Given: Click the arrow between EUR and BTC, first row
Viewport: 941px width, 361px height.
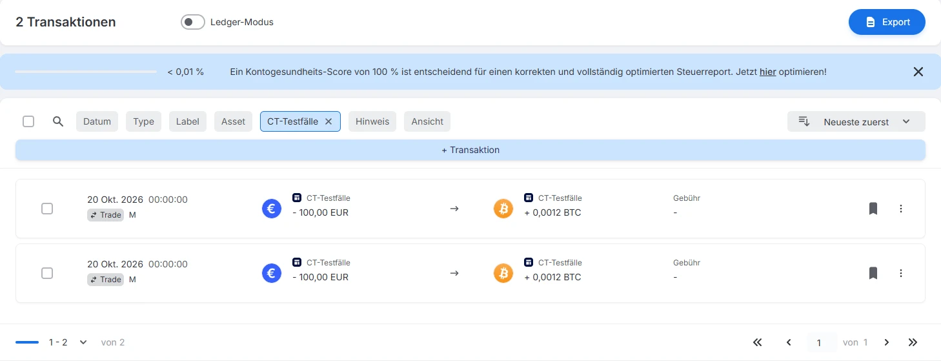Looking at the screenshot, I should tap(454, 209).
